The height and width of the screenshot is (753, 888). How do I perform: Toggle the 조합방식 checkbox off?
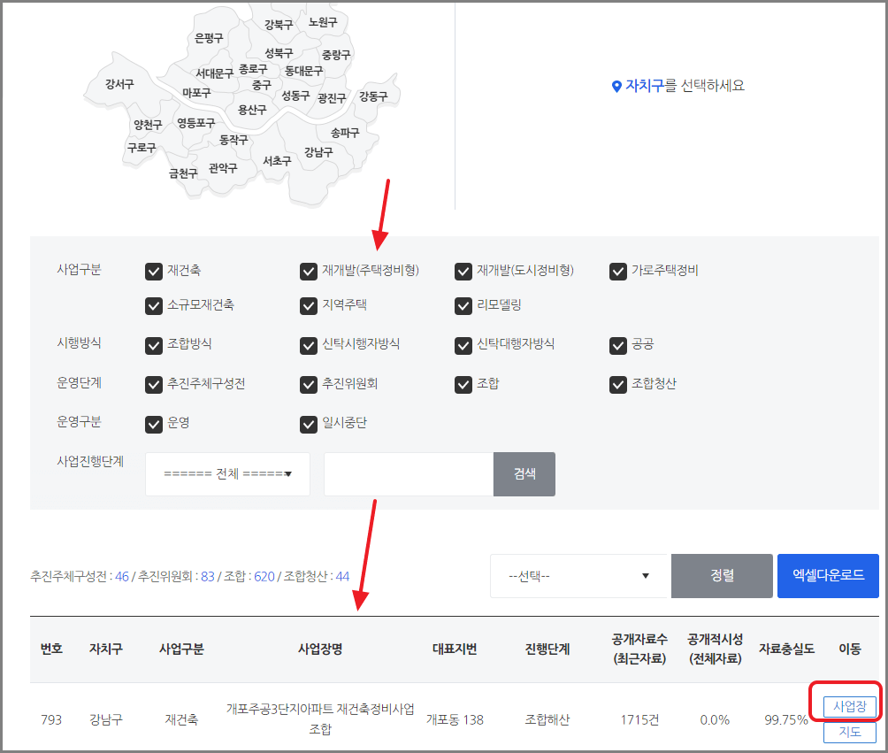click(x=153, y=346)
